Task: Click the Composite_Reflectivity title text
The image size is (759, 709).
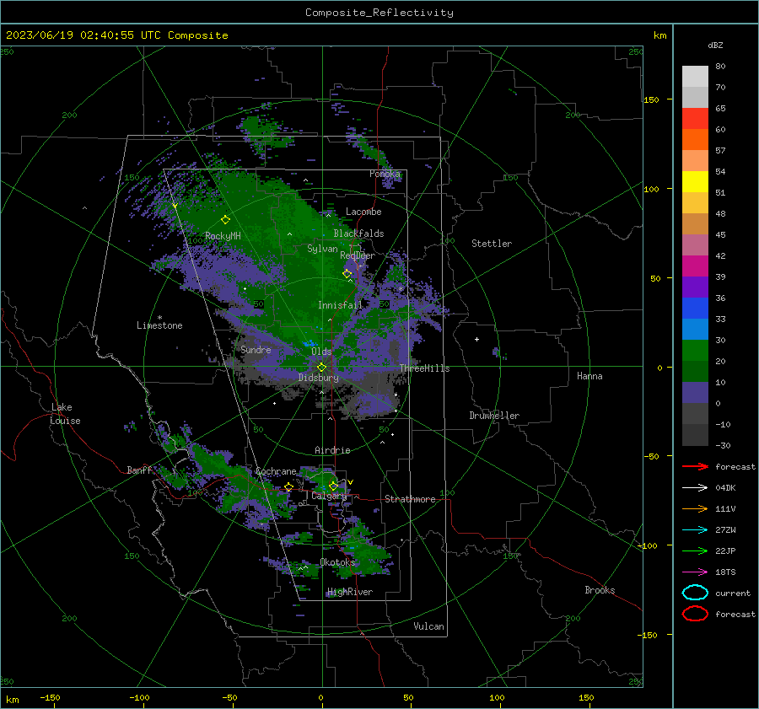Action: tap(379, 13)
